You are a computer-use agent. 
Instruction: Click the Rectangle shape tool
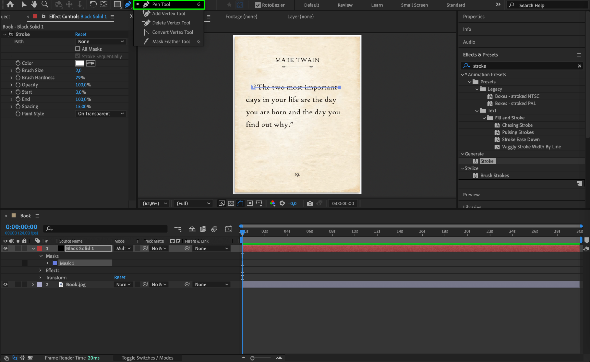(x=117, y=4)
